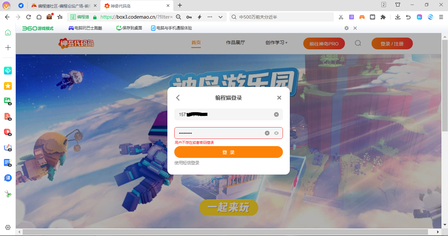
Task: Open 作品展厅 nav item
Action: point(235,42)
